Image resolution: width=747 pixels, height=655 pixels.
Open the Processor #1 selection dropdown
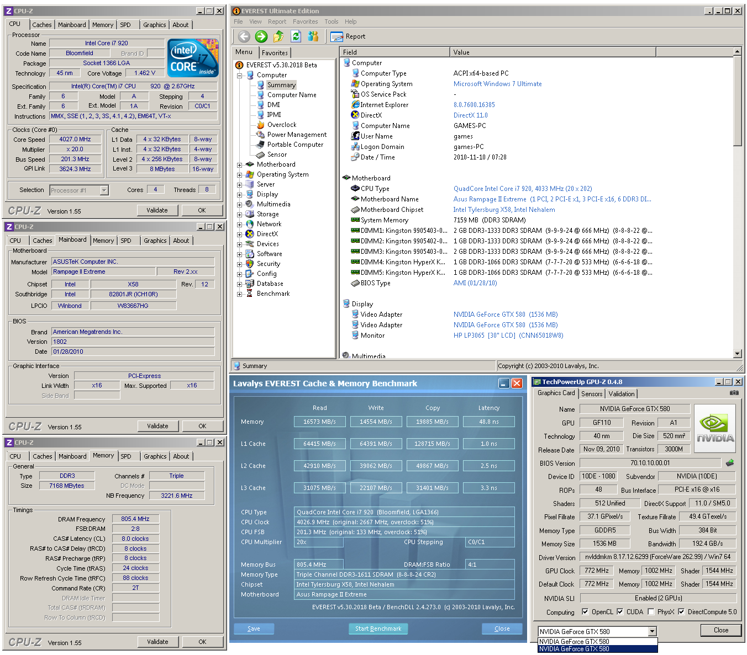(x=104, y=190)
